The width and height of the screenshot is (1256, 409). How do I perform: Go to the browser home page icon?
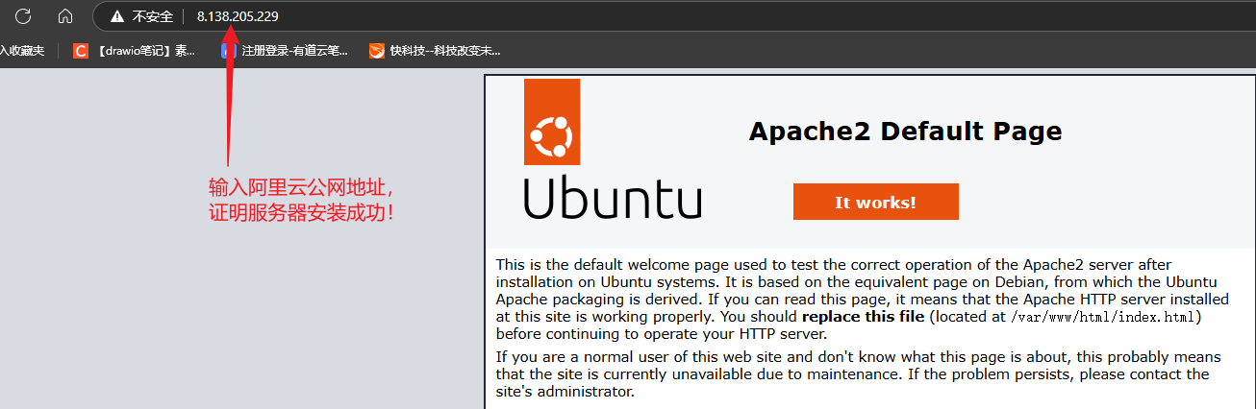[x=65, y=15]
